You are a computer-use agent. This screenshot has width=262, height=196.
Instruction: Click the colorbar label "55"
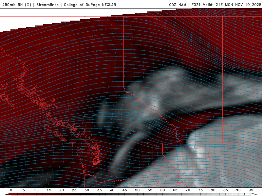pyautogui.click(x=150, y=190)
